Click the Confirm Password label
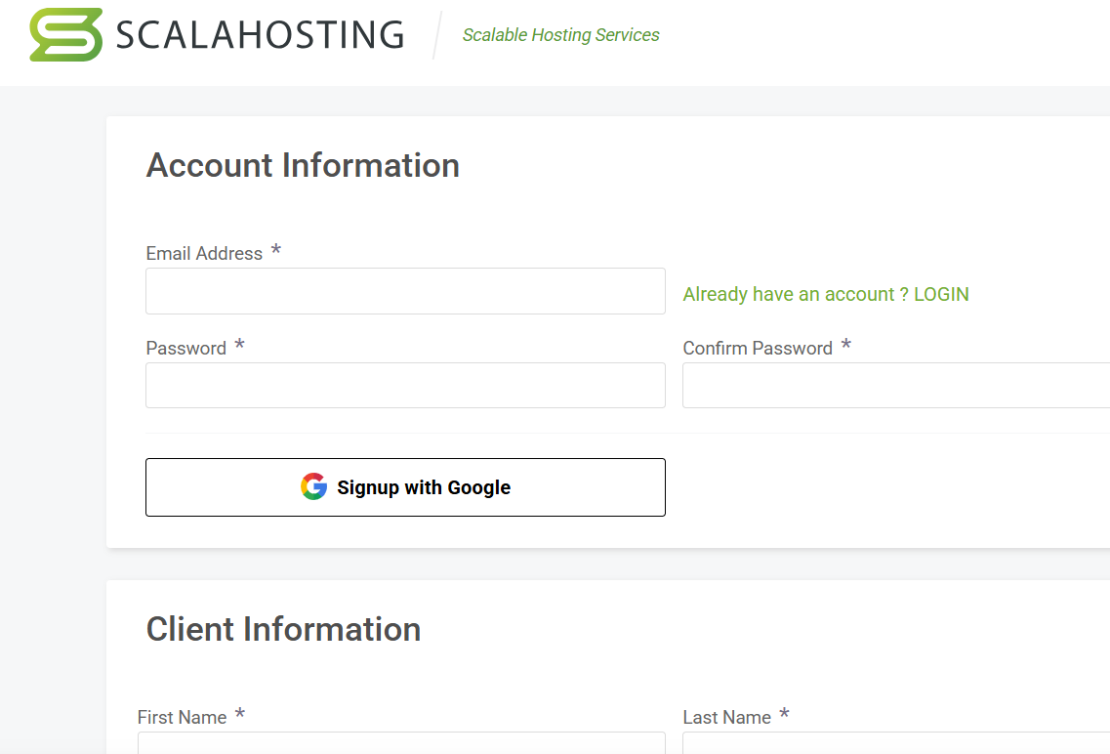This screenshot has width=1110, height=754. pyautogui.click(x=758, y=349)
